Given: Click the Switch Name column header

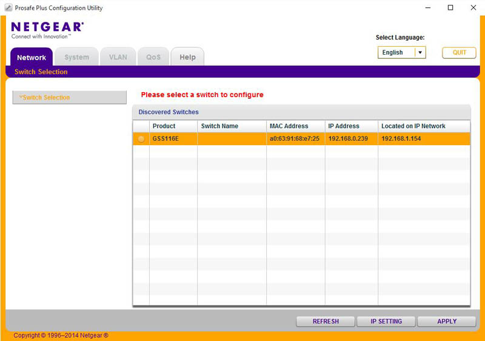Looking at the screenshot, I should 232,126.
